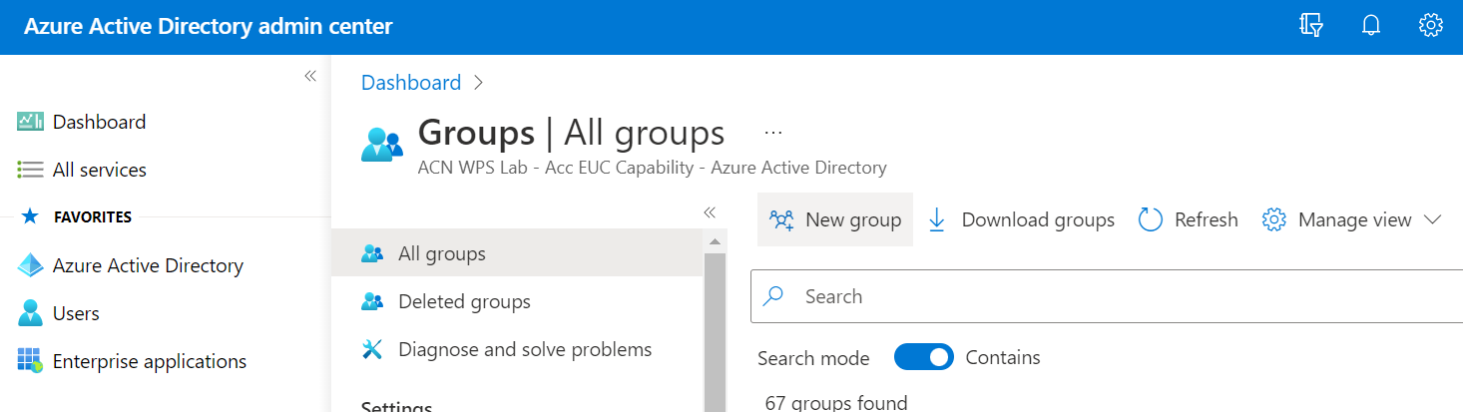
Task: Click the tenant subtitle ACN WPS Lab
Action: (652, 168)
